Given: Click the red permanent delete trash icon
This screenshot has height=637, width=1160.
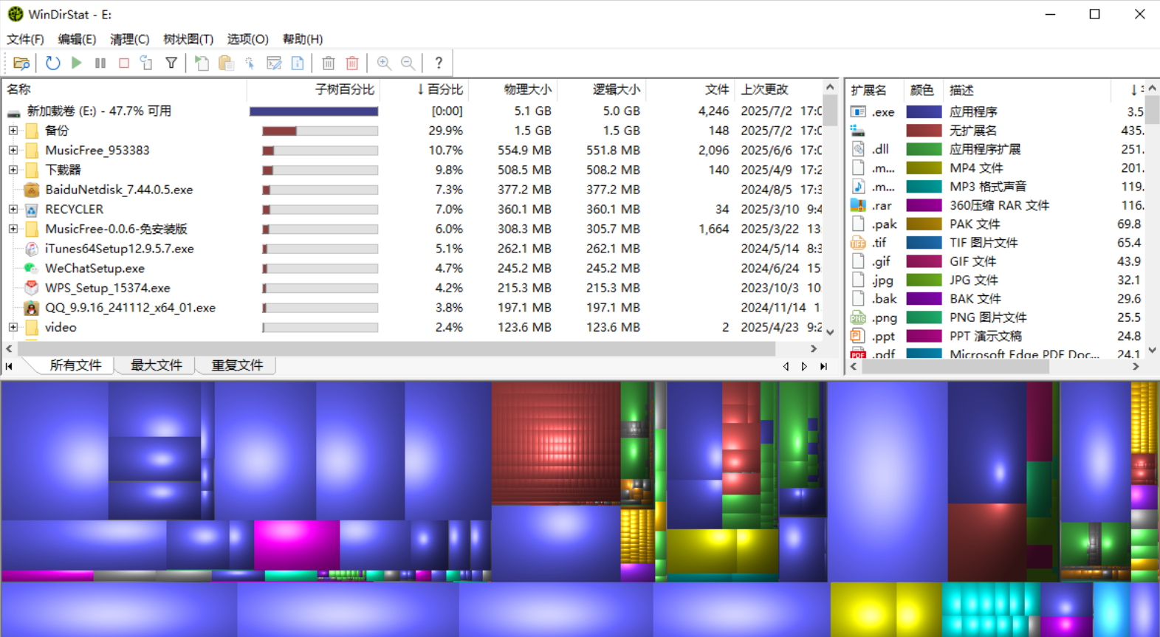Looking at the screenshot, I should (x=352, y=63).
